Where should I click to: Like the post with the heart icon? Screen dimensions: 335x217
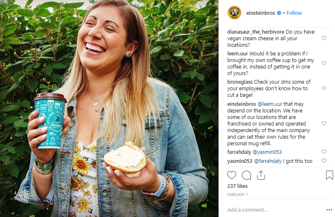[x=232, y=176]
